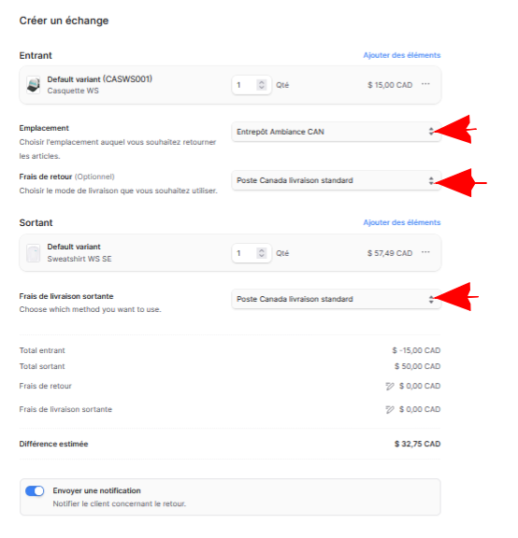Click the $ 57,49 CAD sweatshirt price
Image resolution: width=518 pixels, height=538 pixels.
[390, 253]
